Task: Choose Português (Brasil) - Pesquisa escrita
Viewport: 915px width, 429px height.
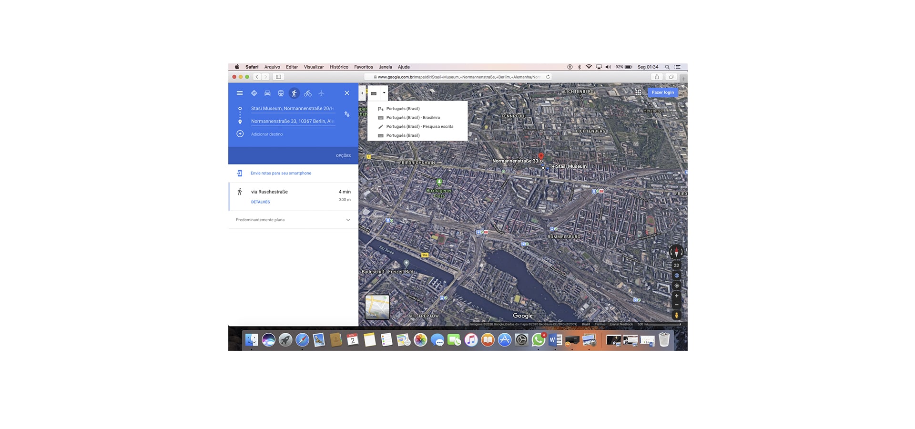Action: point(417,127)
